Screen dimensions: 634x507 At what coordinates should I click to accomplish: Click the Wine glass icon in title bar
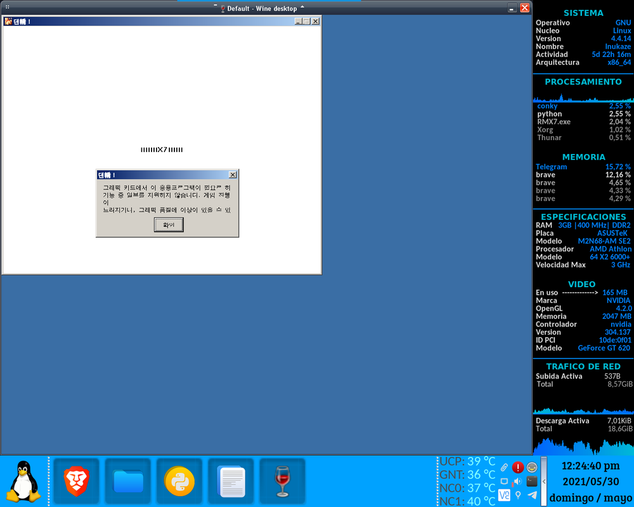click(223, 8)
